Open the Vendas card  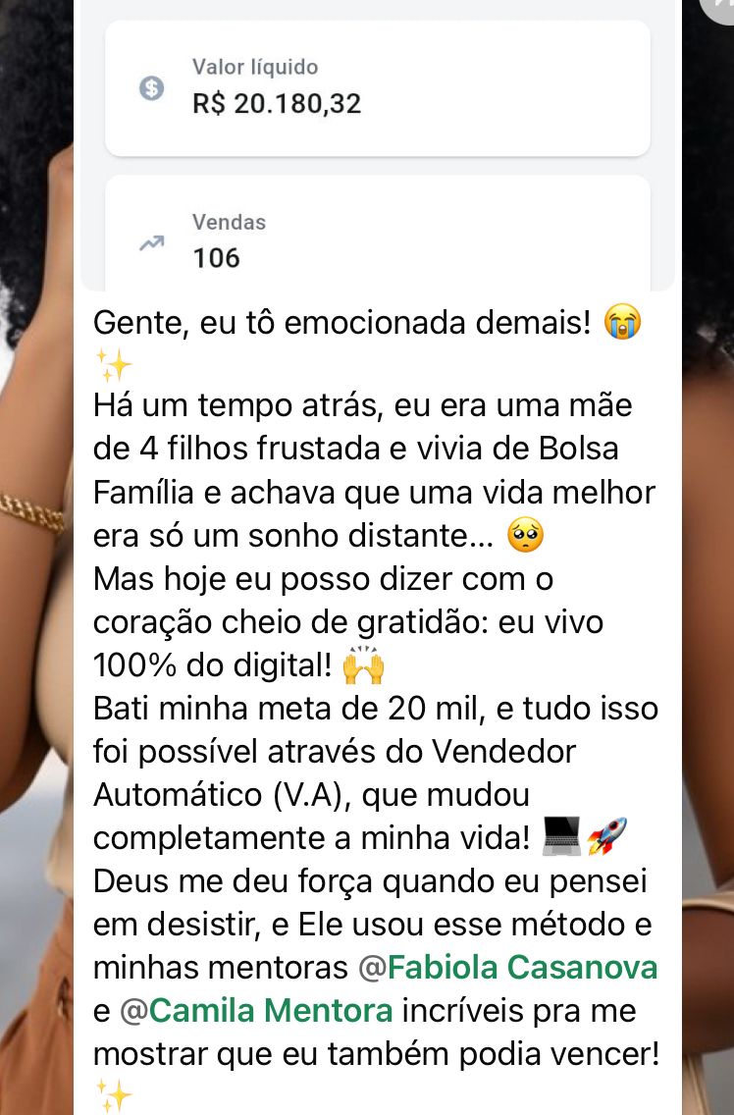(x=378, y=234)
